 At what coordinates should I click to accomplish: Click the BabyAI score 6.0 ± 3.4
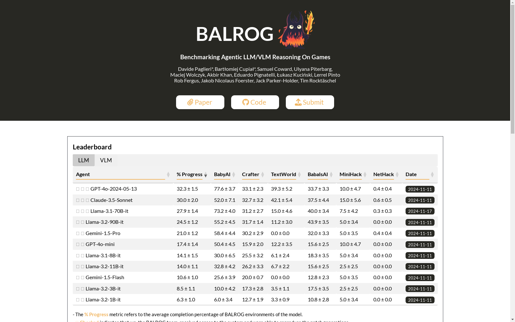pyautogui.click(x=223, y=299)
